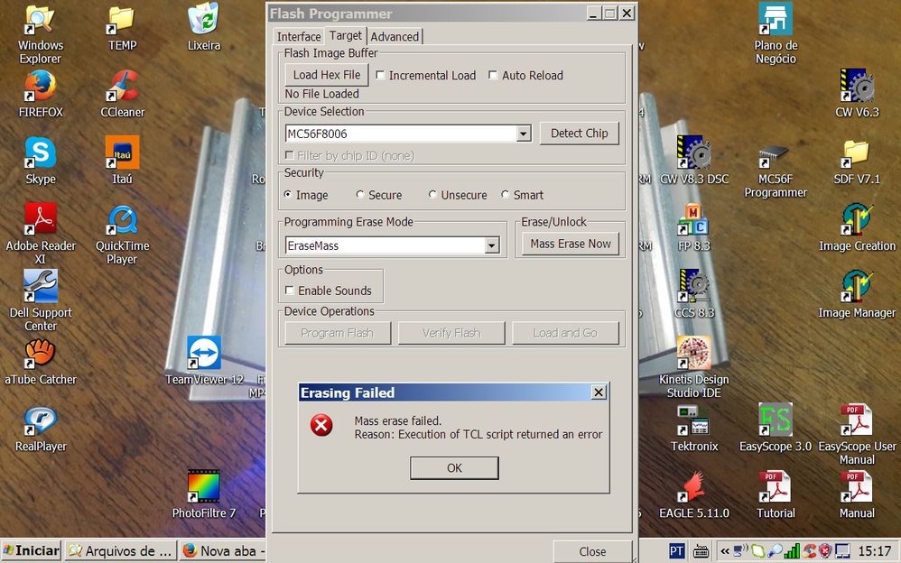This screenshot has height=563, width=901.
Task: Open the PhotoFiltre 7 shortcut
Action: tap(204, 494)
